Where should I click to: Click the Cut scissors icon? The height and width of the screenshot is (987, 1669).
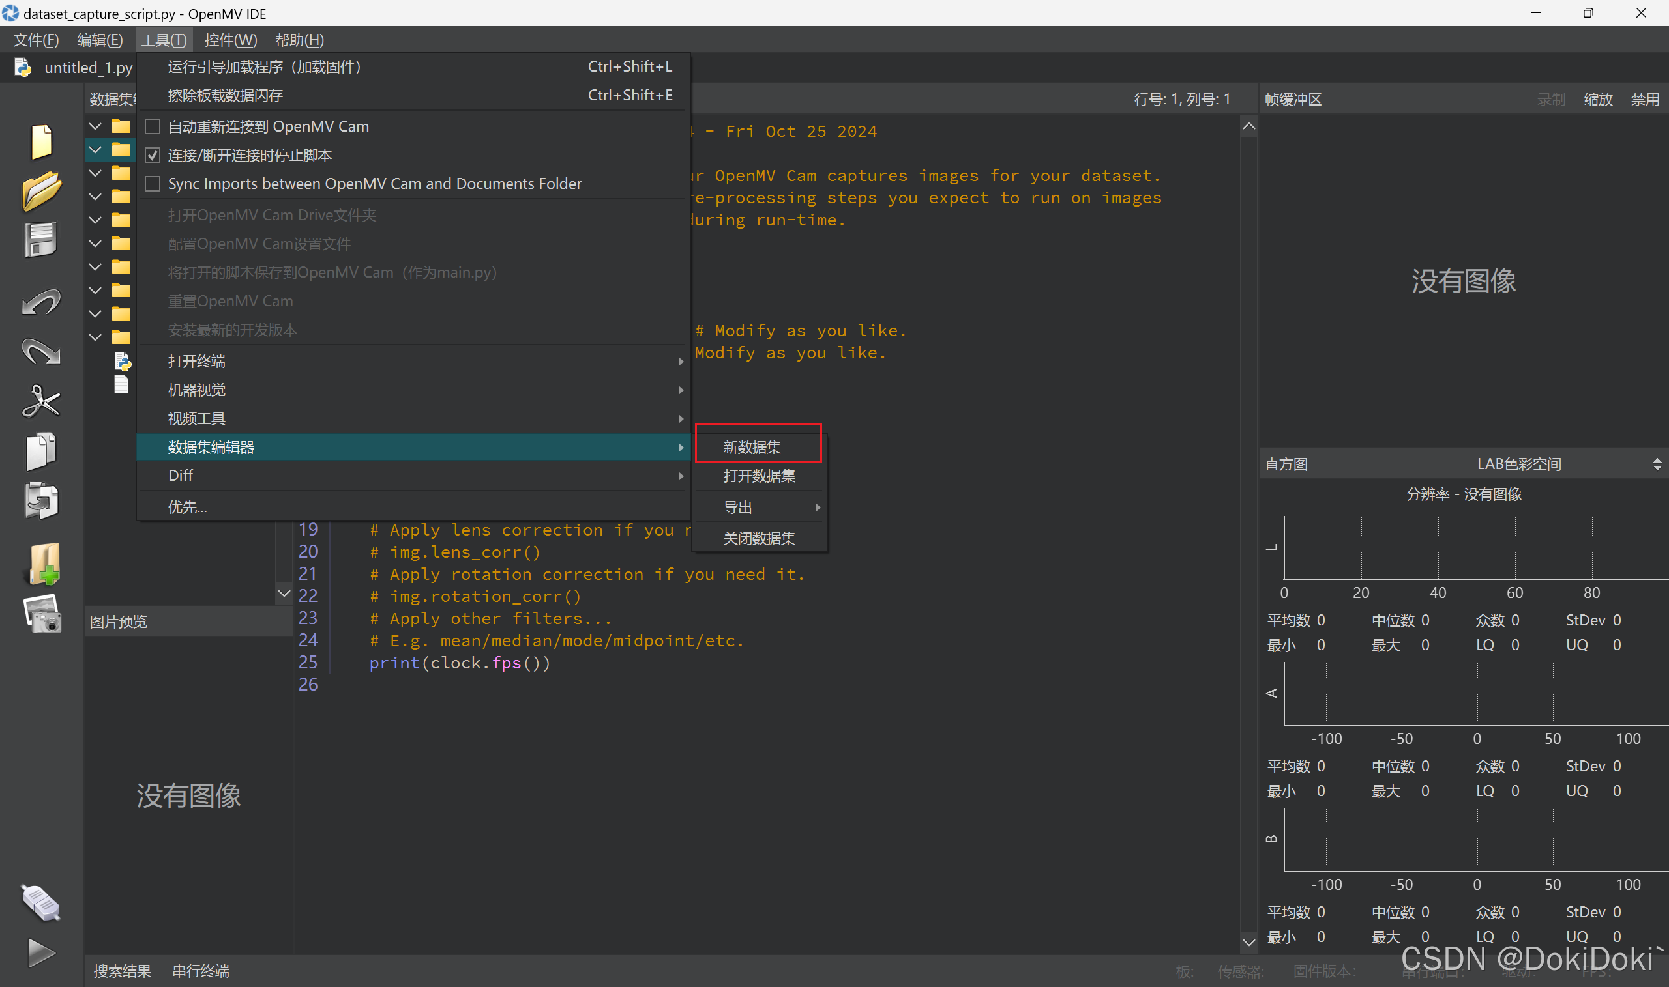[41, 401]
